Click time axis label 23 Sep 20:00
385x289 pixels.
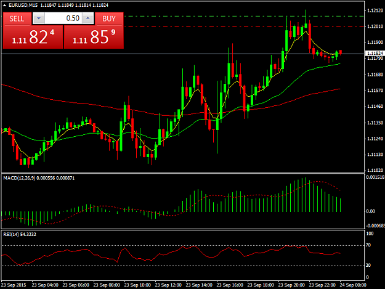point(291,285)
